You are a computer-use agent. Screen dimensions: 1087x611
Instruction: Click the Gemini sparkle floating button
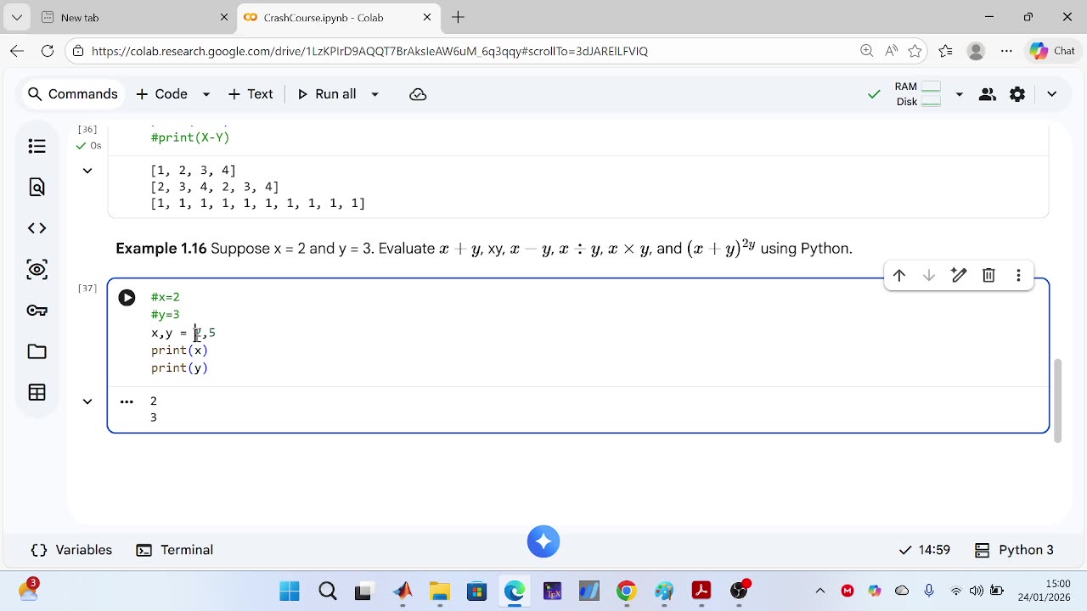(543, 541)
